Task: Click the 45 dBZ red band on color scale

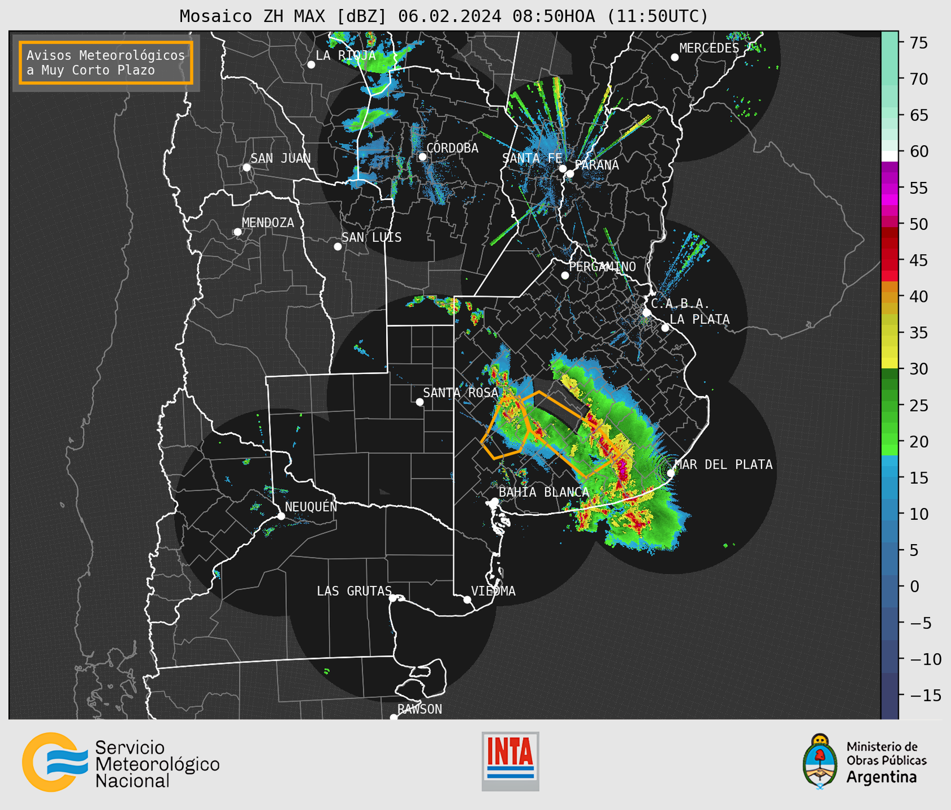Action: [890, 260]
